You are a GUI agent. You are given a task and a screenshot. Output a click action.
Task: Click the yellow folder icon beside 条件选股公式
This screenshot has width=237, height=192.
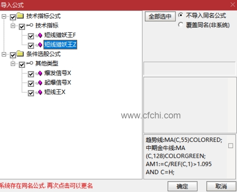20,54
